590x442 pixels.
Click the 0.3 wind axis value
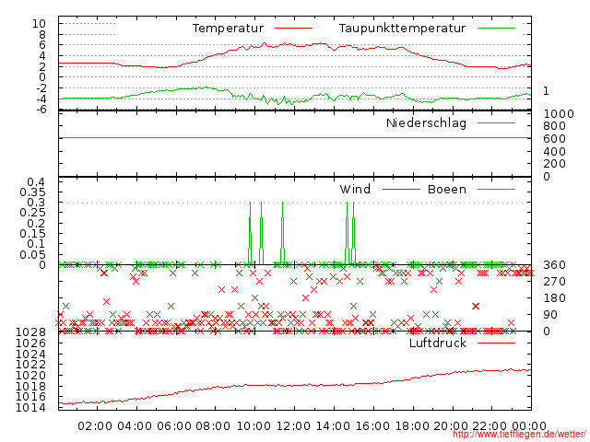[36, 203]
